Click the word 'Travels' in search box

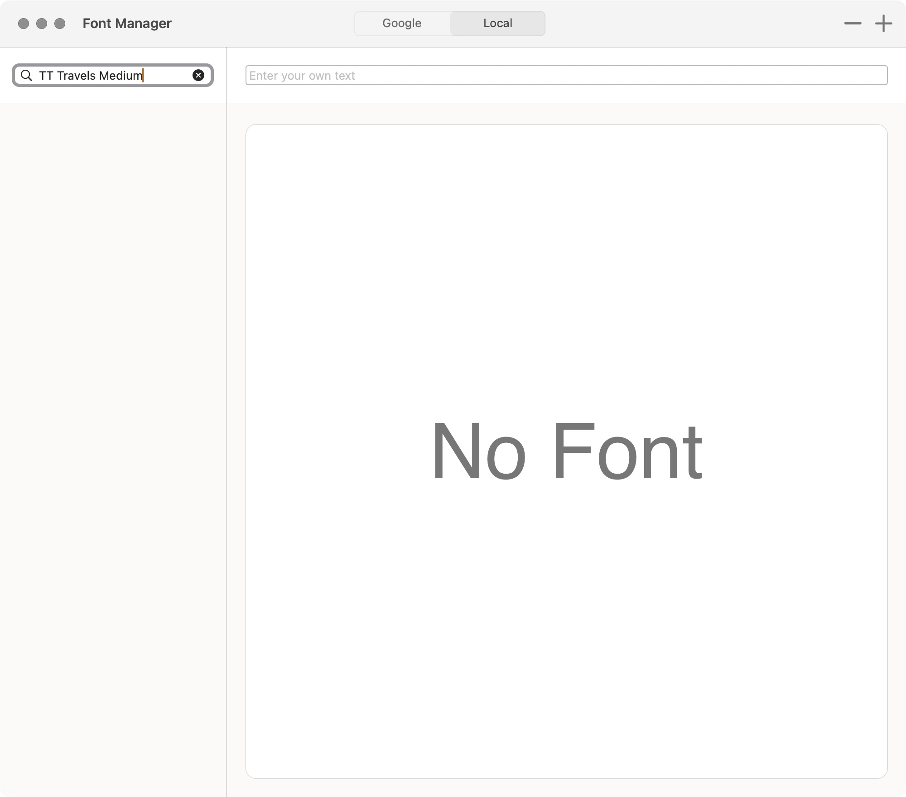click(76, 75)
